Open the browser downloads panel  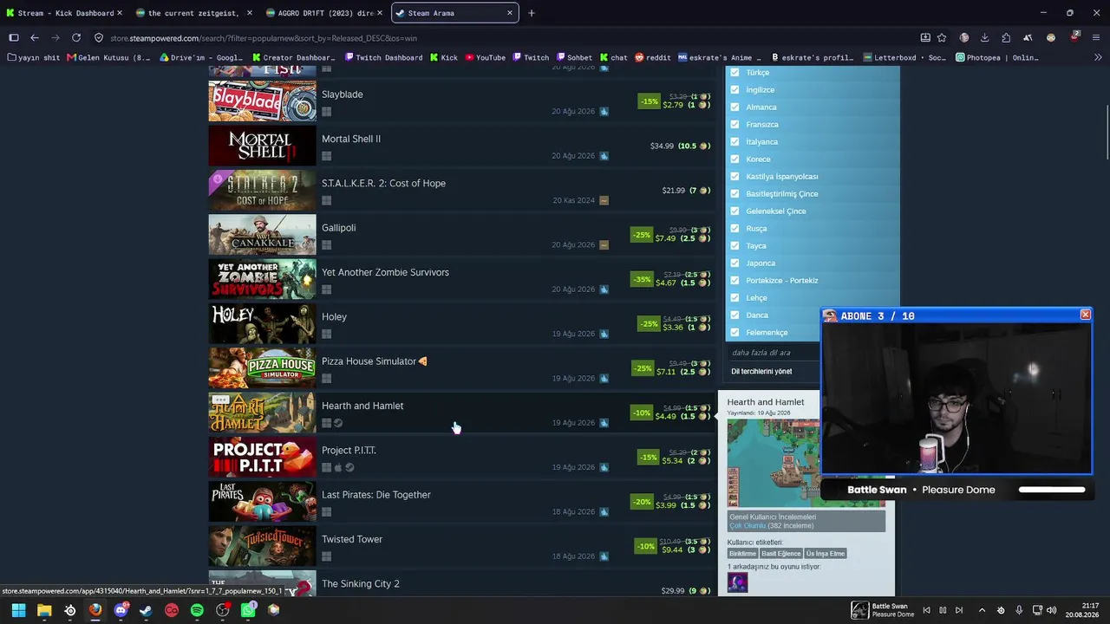point(985,37)
